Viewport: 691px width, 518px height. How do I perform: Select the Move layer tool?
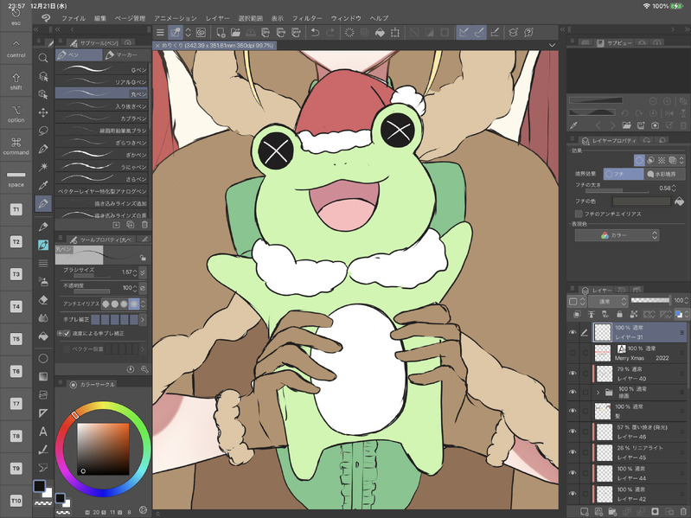pyautogui.click(x=42, y=112)
